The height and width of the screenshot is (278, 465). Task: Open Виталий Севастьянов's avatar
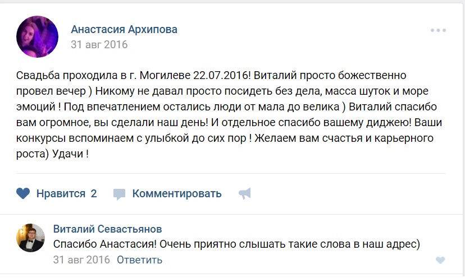point(30,237)
